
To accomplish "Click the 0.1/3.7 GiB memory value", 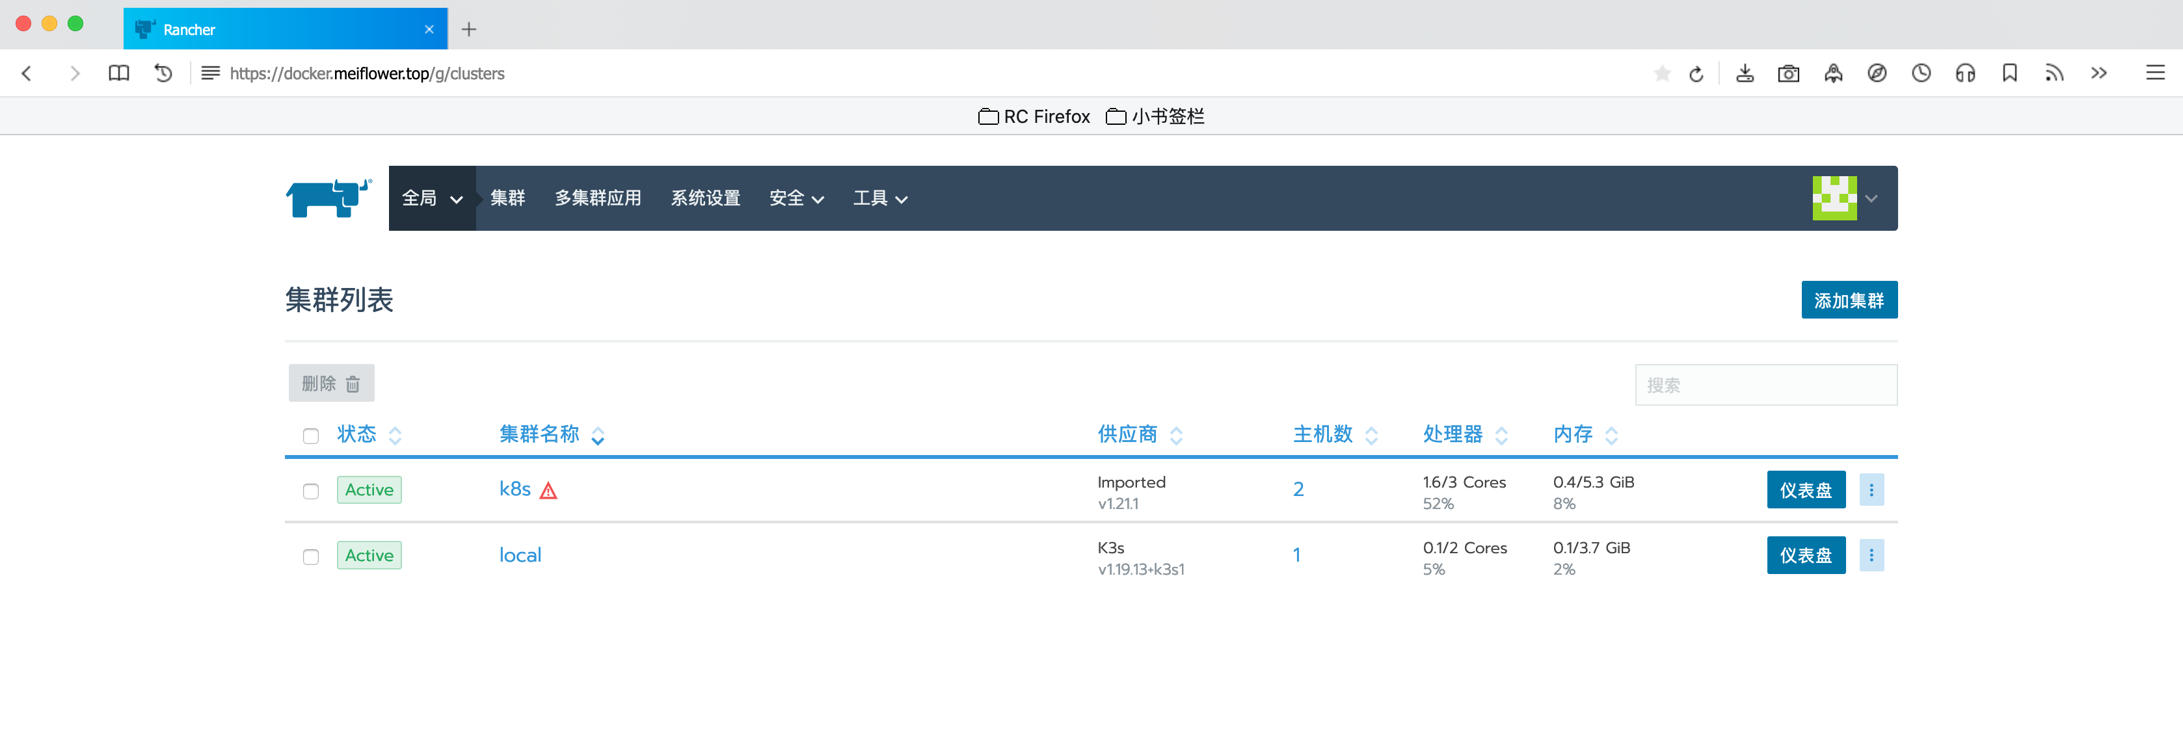I will click(1592, 548).
